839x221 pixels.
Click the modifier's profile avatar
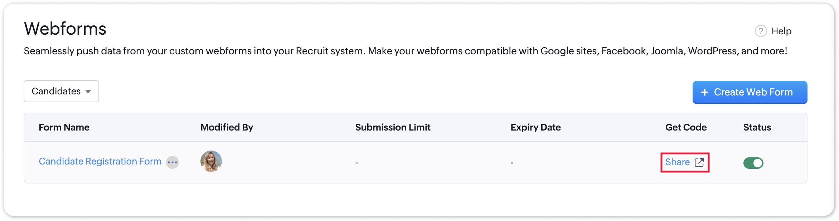click(x=211, y=161)
